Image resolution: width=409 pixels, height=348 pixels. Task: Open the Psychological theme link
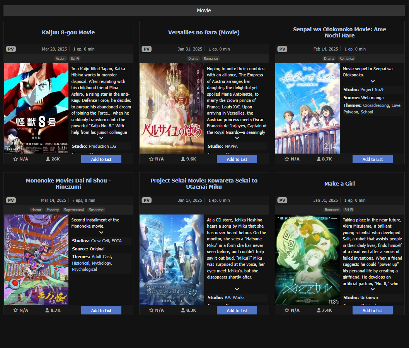(84, 269)
